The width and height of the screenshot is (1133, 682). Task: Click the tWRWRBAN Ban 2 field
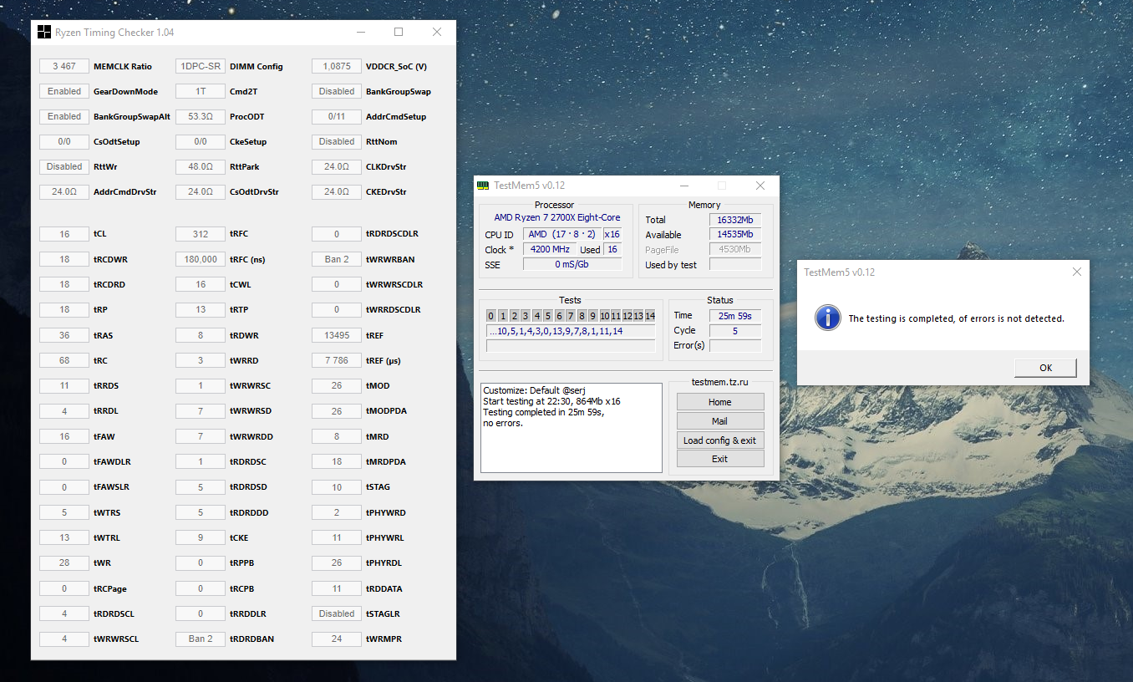(x=337, y=260)
